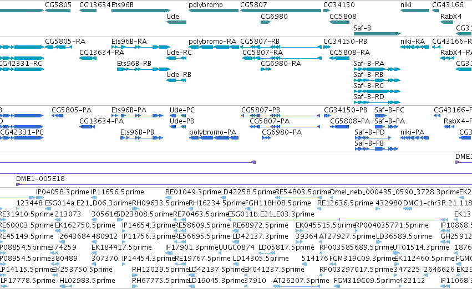Select protein niki-PA
The width and height of the screenshot is (472, 289).
(412, 132)
